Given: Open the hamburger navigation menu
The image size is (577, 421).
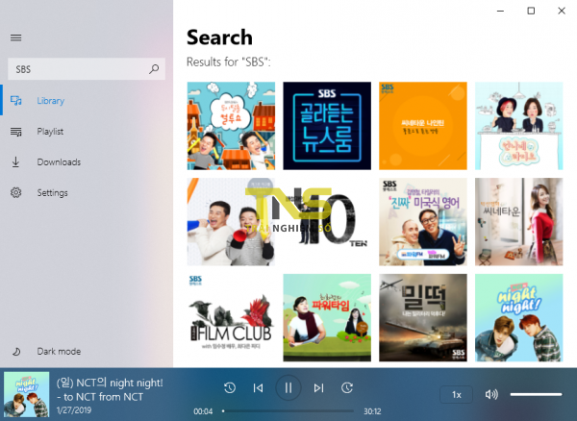Looking at the screenshot, I should [x=15, y=37].
